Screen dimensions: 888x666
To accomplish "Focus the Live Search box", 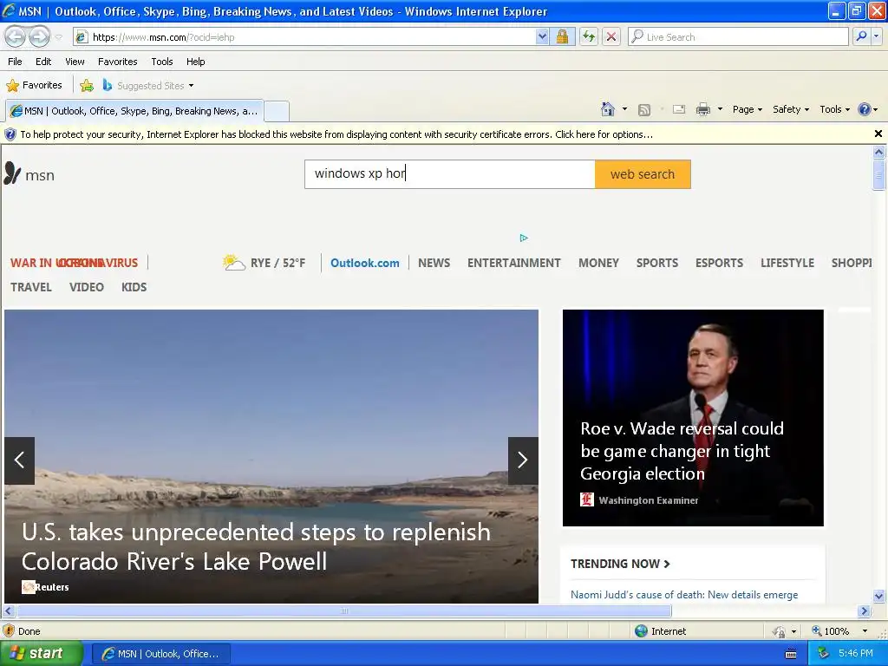I will click(x=738, y=36).
